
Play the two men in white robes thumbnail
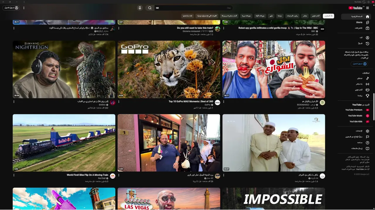tap(274, 143)
